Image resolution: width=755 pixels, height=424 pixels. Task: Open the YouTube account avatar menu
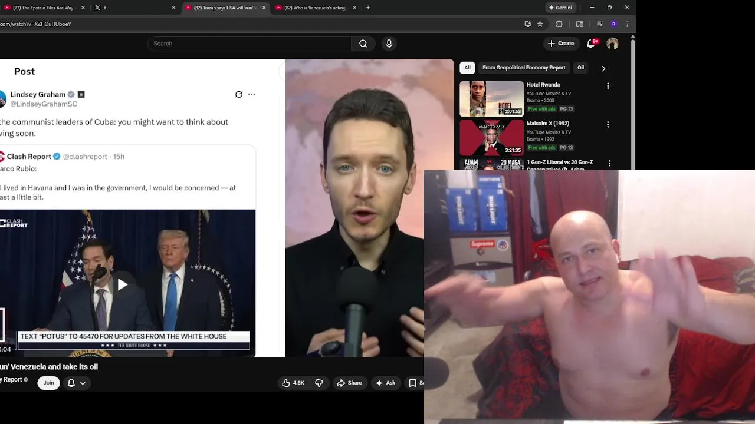[x=612, y=44]
